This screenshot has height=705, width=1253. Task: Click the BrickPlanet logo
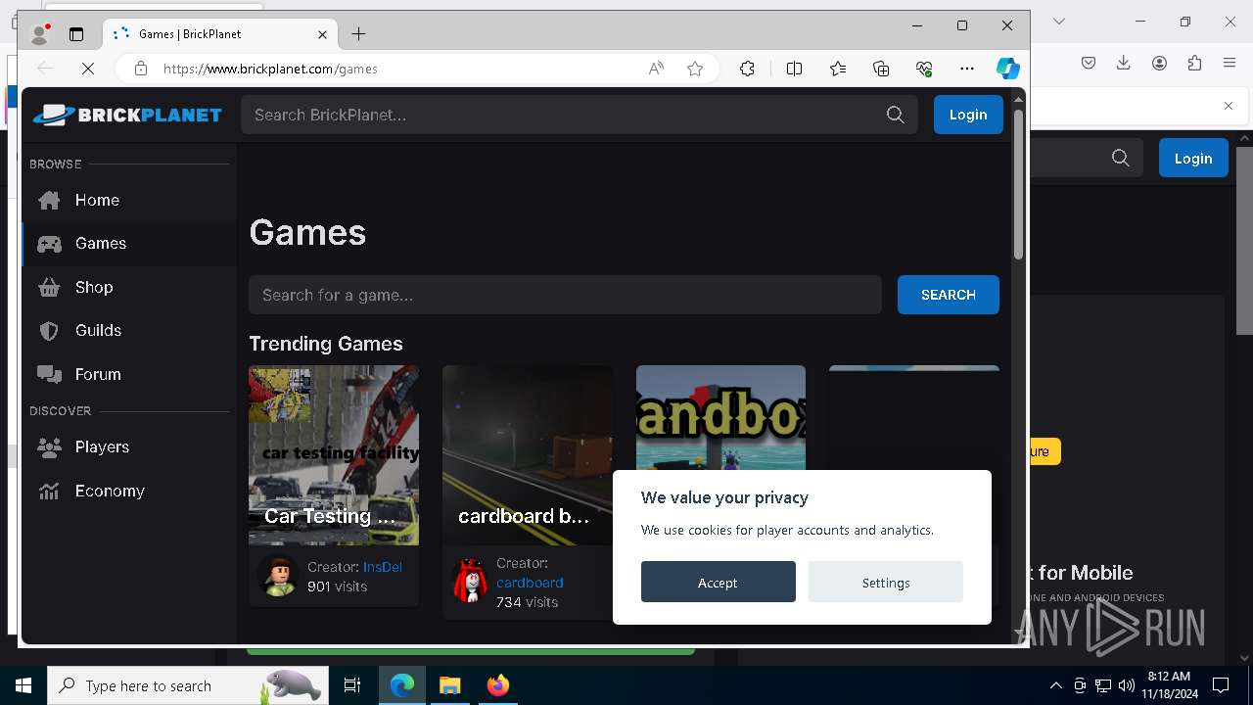click(127, 115)
